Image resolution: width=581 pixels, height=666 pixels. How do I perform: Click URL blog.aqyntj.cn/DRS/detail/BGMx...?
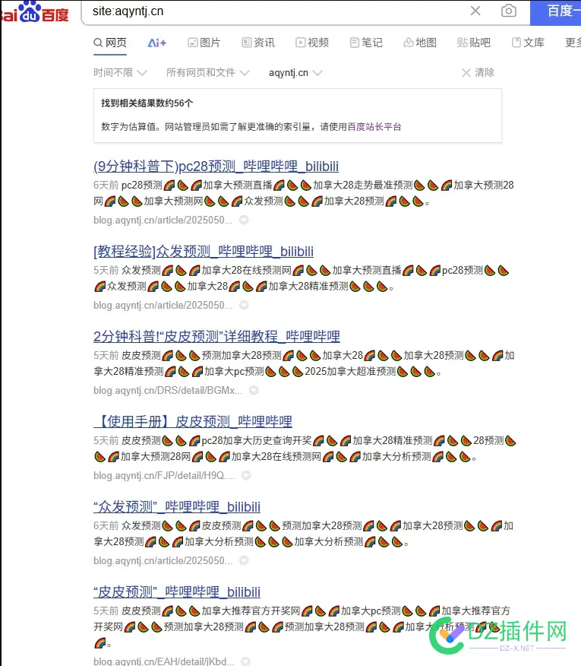[168, 390]
